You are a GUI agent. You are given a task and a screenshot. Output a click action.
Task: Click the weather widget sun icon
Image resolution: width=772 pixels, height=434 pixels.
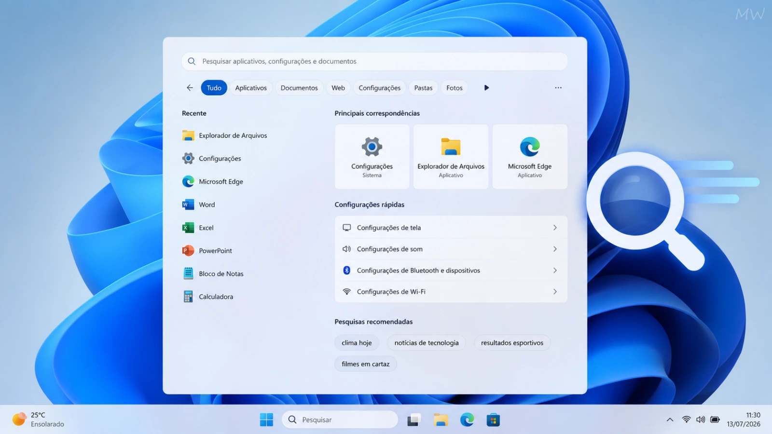coord(19,419)
